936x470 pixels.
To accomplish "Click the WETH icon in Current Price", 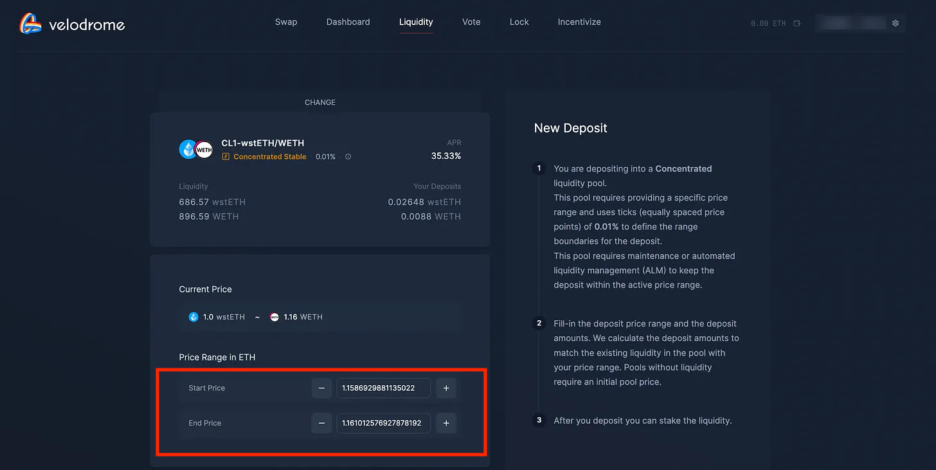I will [274, 317].
